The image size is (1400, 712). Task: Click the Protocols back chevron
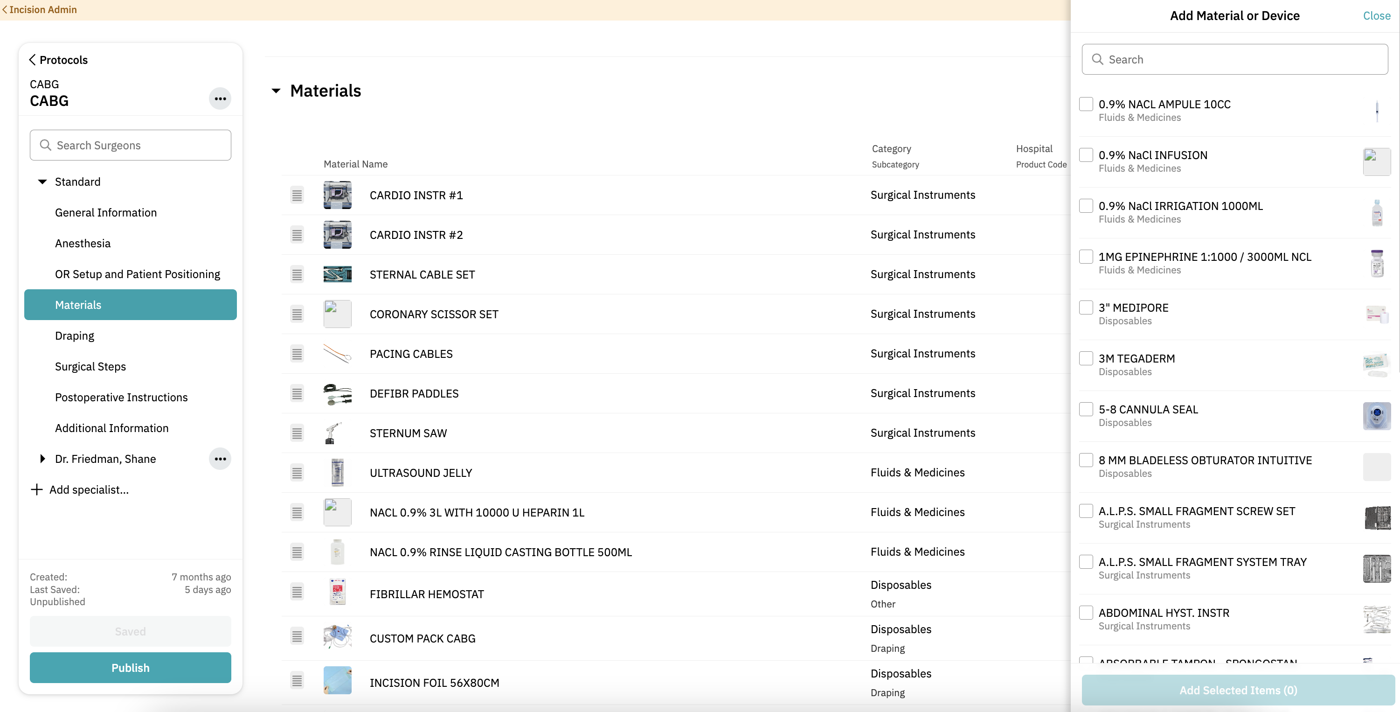33,60
